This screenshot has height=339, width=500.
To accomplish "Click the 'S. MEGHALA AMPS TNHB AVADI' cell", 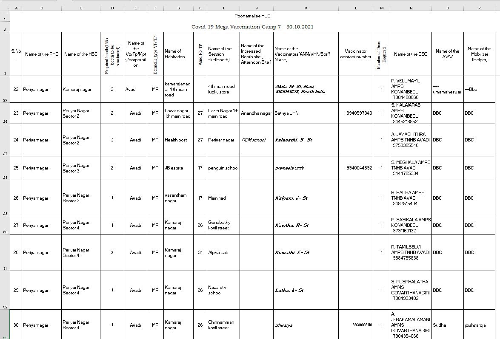I will click(x=411, y=168).
